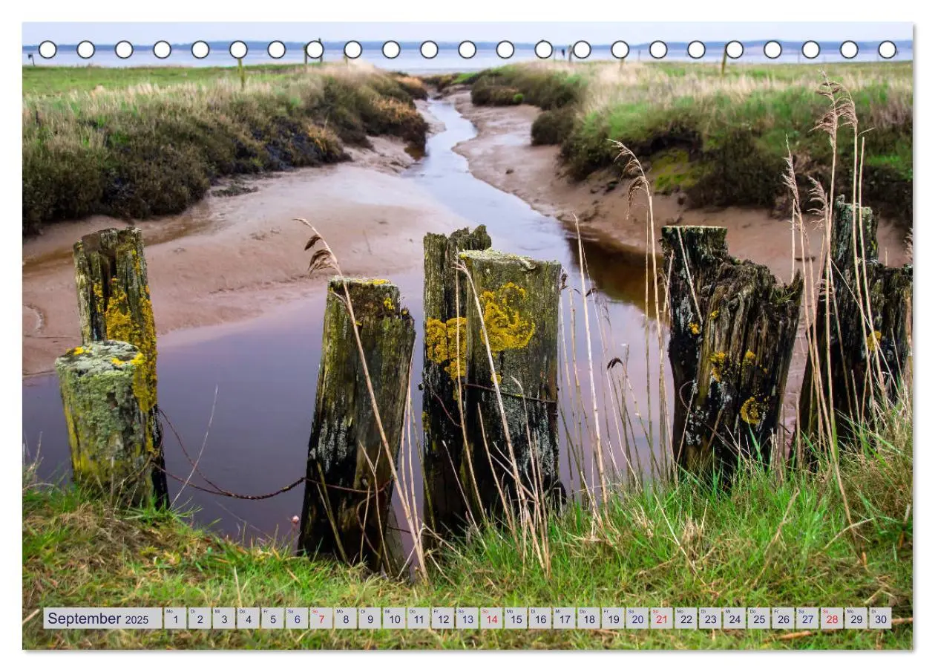Select date cell Mo 29
Viewport: 935px width, 672px height.
[x=856, y=619]
